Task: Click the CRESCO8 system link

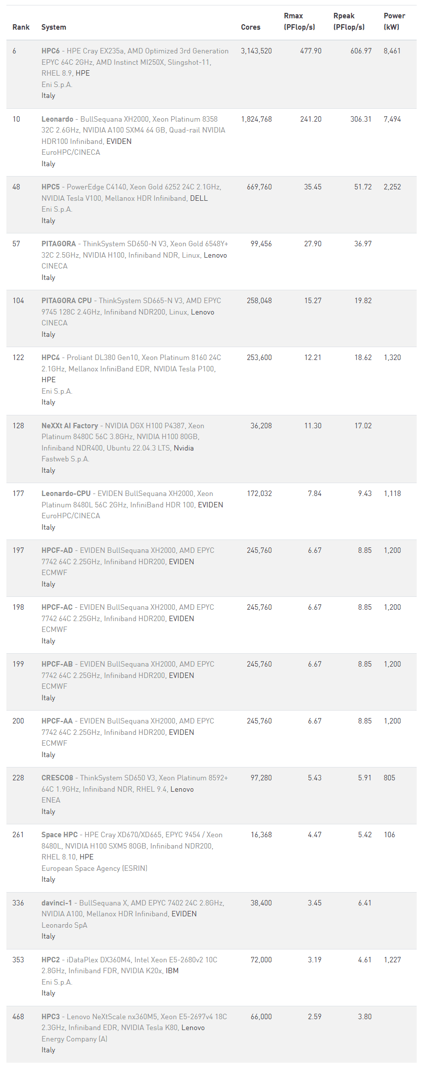Action: click(57, 778)
